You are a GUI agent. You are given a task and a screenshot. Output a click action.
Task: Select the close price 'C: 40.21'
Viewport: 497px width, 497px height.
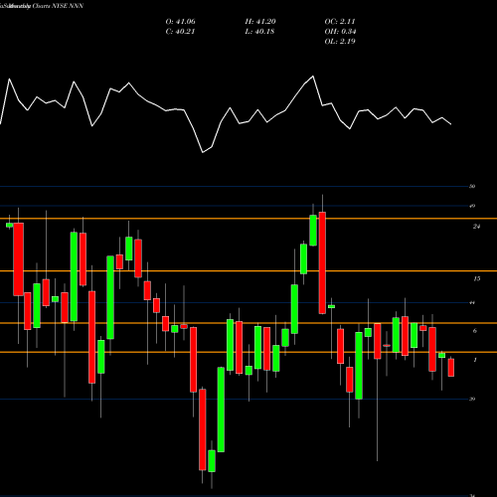pos(180,32)
